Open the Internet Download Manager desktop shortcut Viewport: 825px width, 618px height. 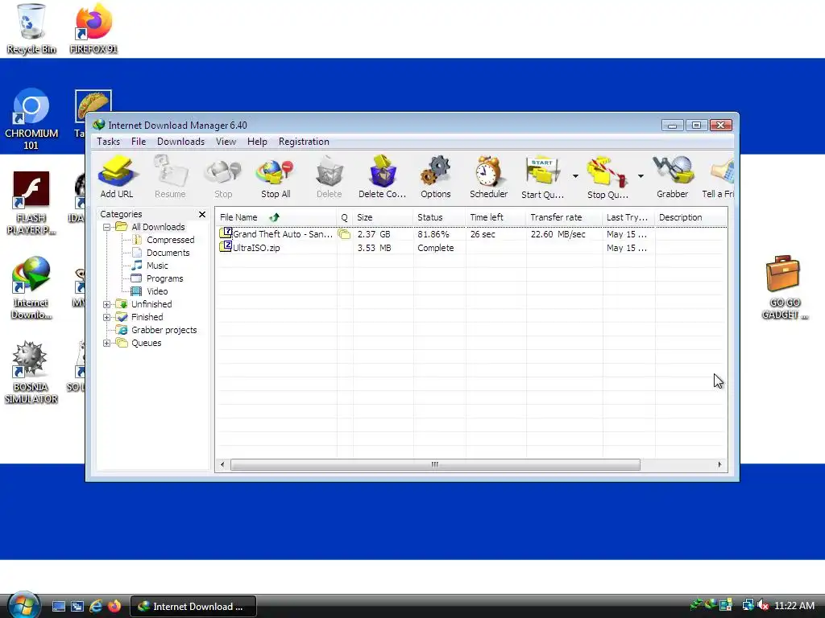pos(31,288)
